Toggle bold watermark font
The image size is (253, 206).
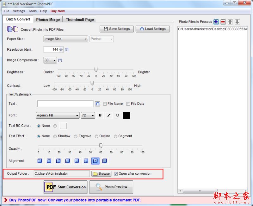(x=100, y=115)
